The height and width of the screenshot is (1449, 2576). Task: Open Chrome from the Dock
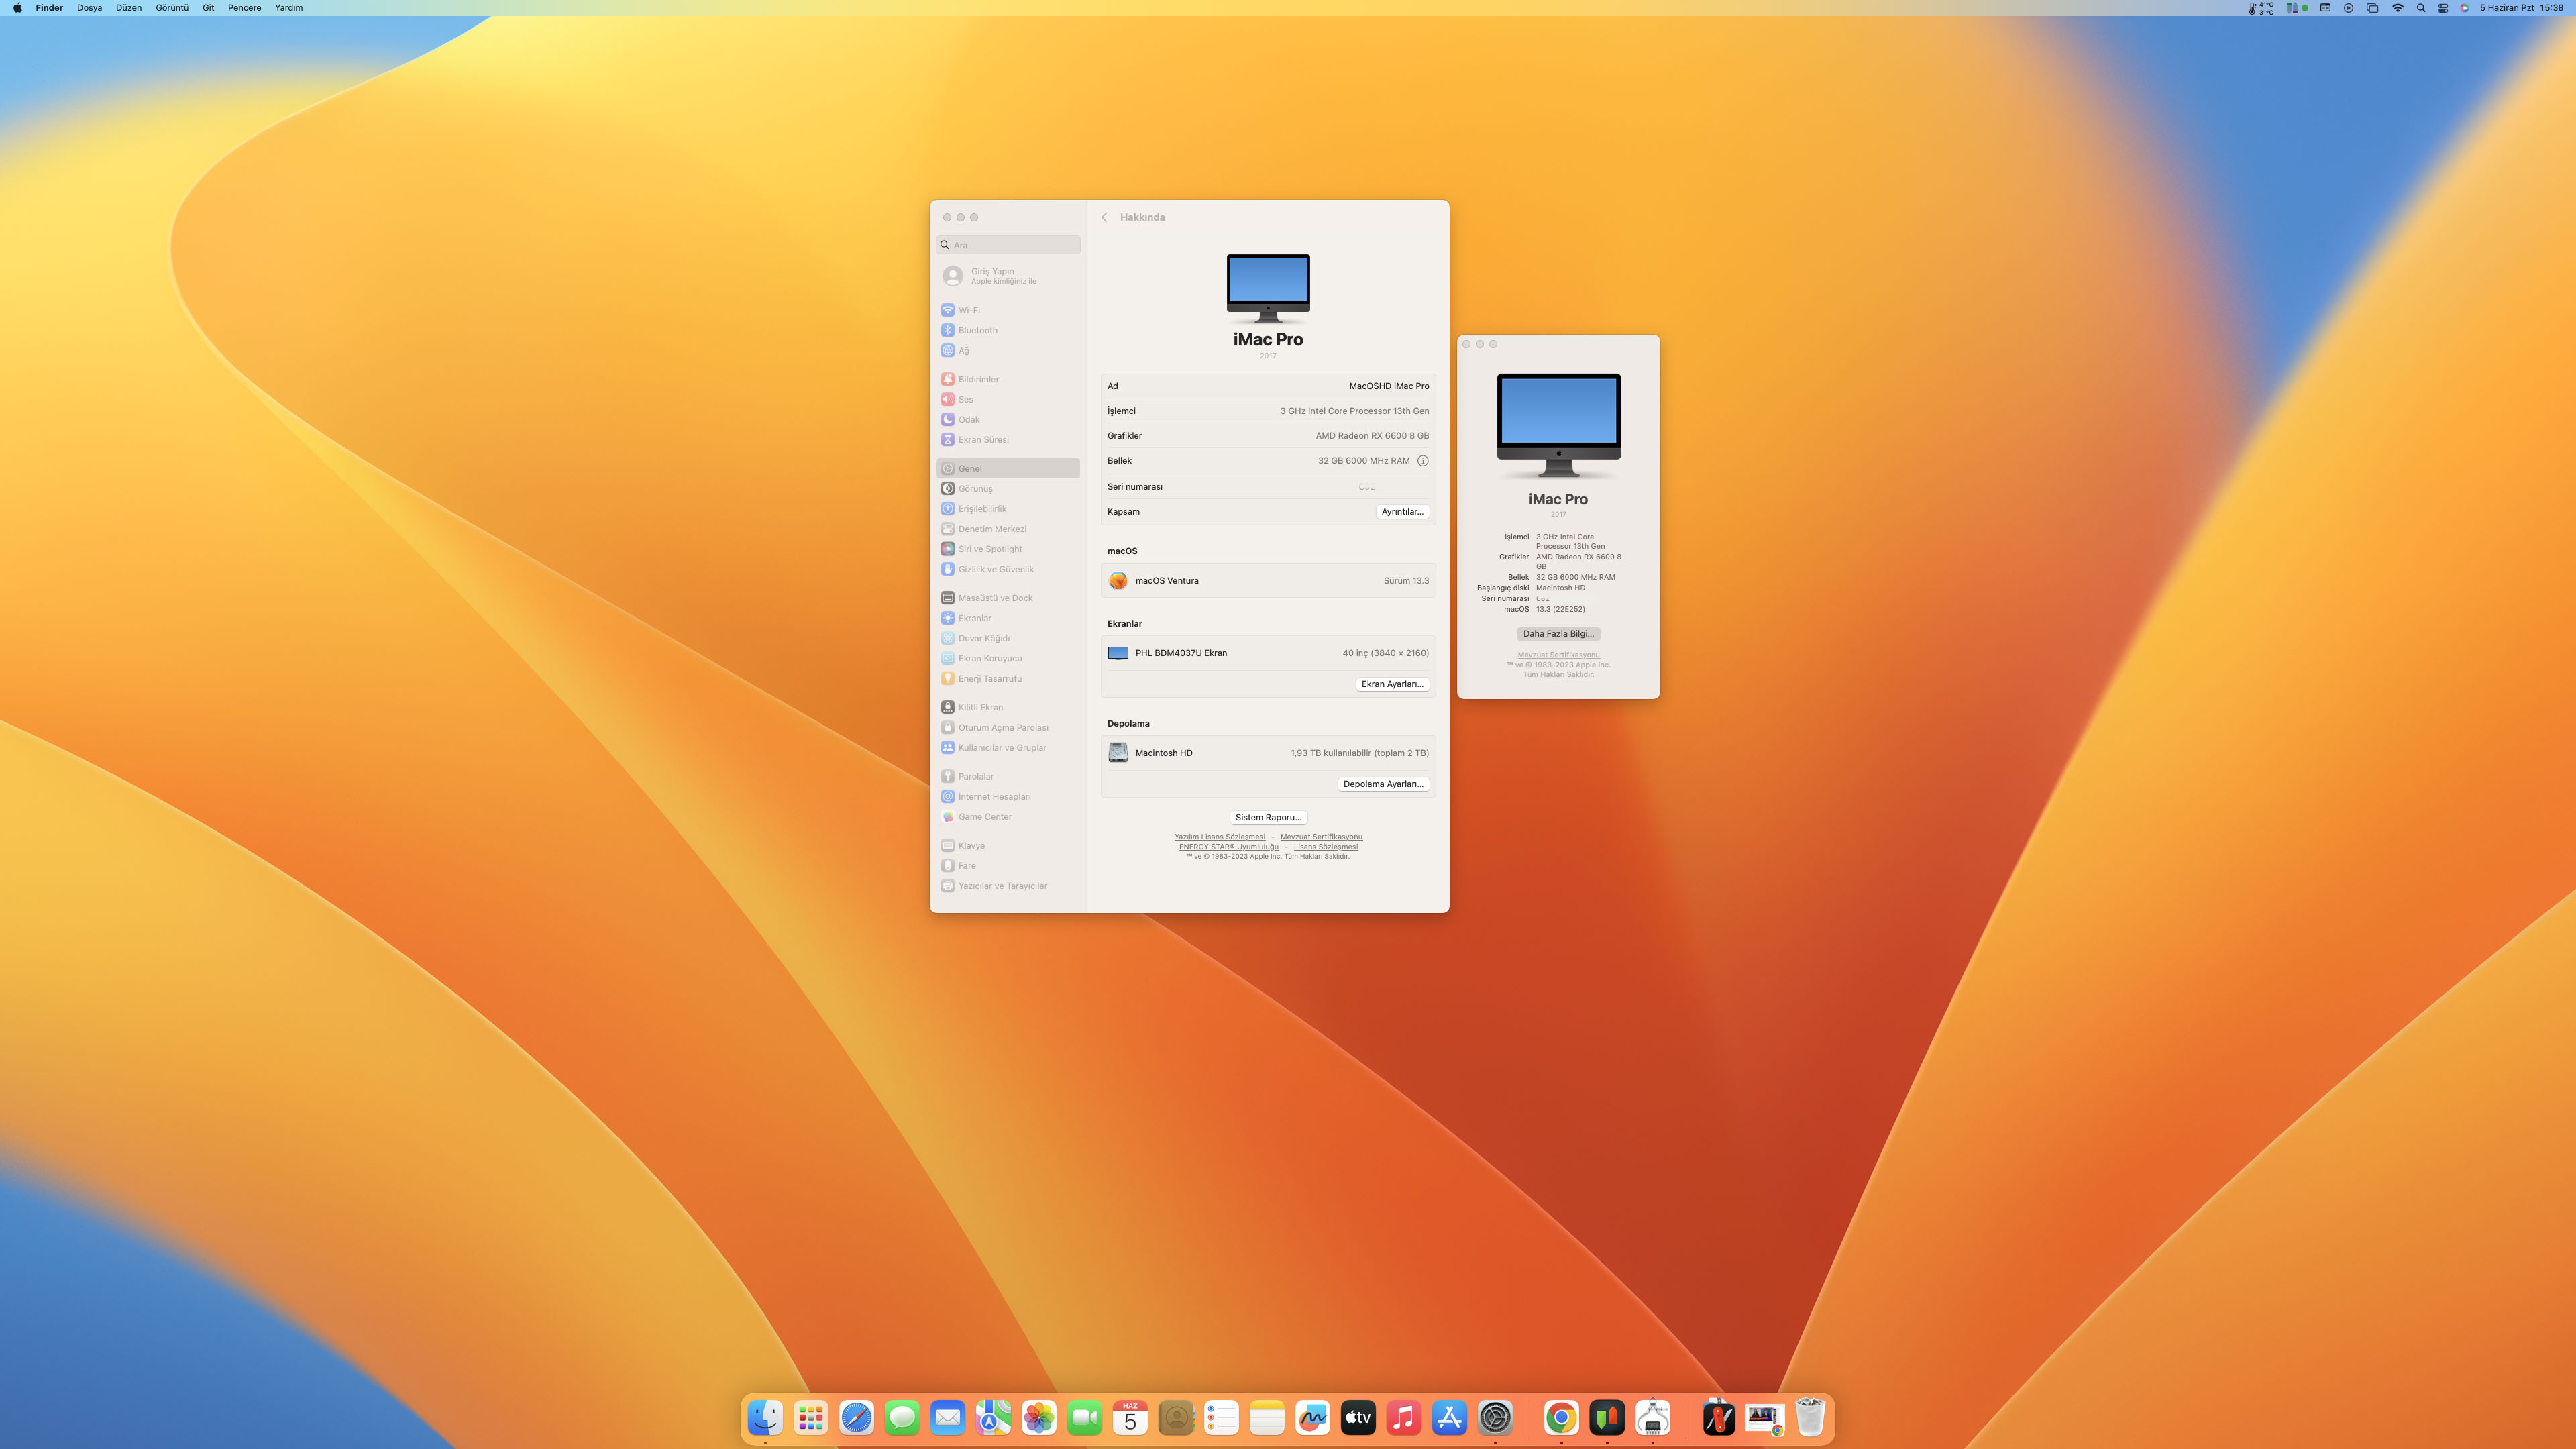point(1561,1417)
